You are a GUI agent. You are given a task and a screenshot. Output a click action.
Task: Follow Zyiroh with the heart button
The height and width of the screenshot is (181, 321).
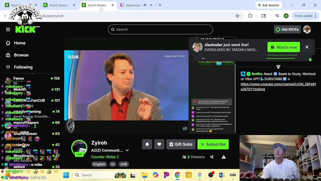pos(159,144)
